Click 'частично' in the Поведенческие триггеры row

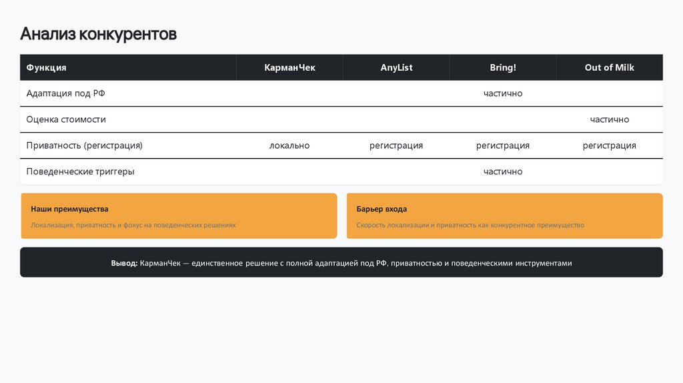tap(503, 171)
